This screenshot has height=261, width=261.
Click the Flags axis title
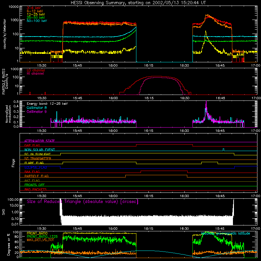tap(13, 163)
